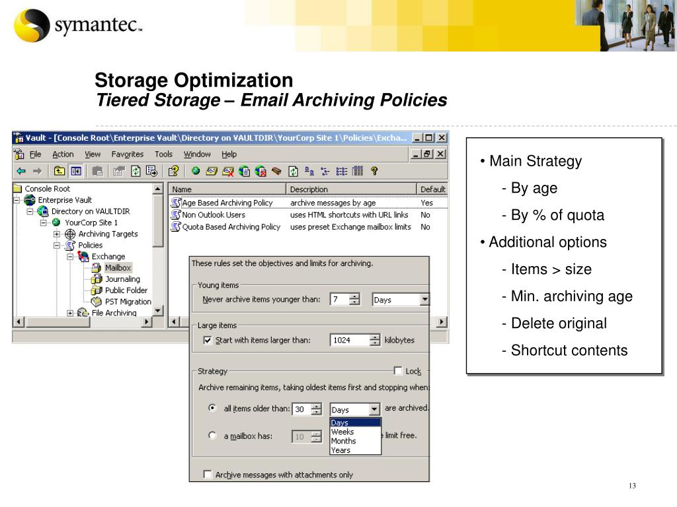Click the Export List toolbar icon
This screenshot has width=677, height=507.
151,171
